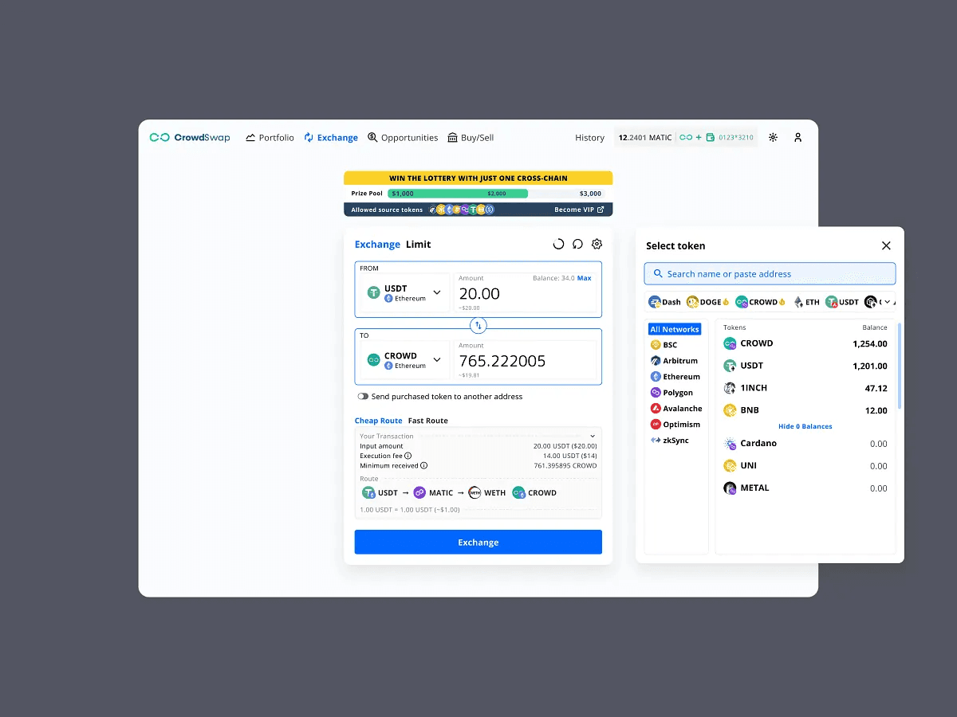Choose Cardano token row
Viewport: 957px width, 717px height.
tap(805, 444)
